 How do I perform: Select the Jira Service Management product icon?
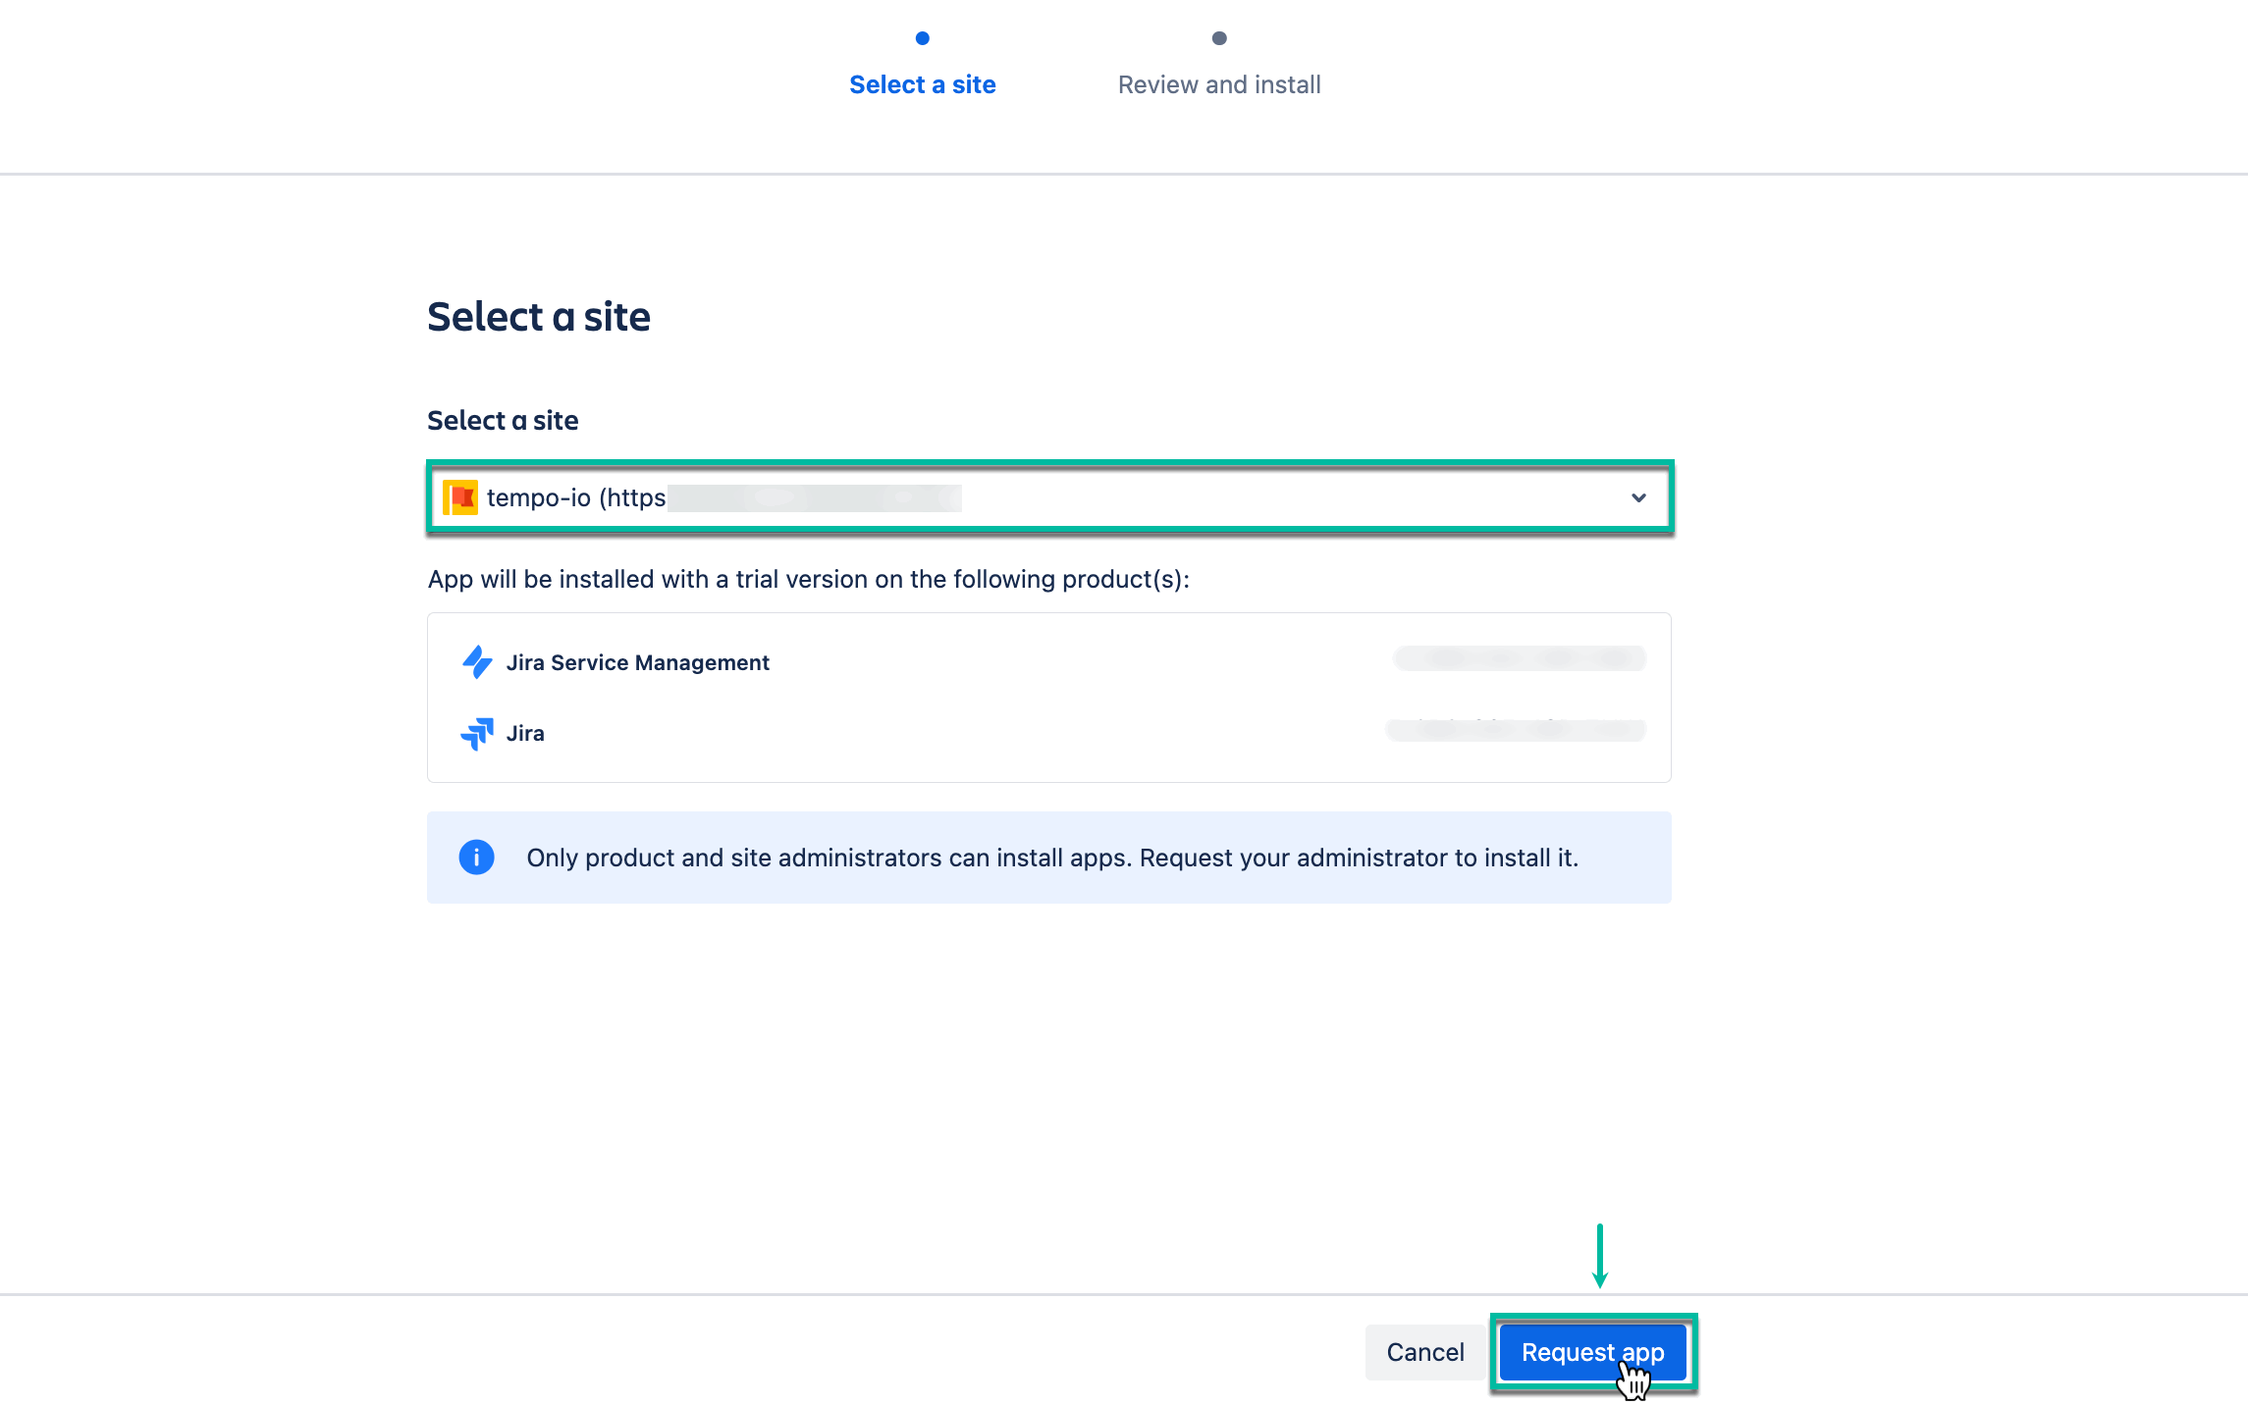[x=478, y=662]
